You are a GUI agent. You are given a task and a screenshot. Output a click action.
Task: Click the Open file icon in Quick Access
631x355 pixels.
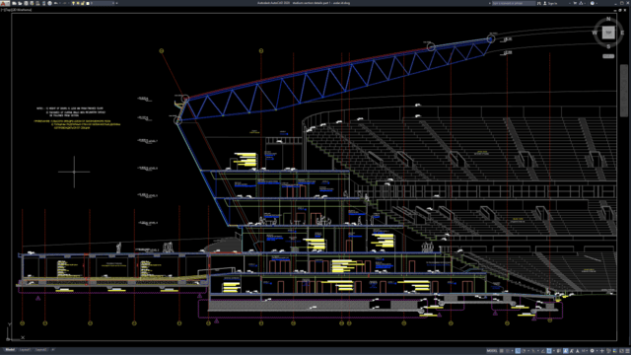pyautogui.click(x=20, y=3)
